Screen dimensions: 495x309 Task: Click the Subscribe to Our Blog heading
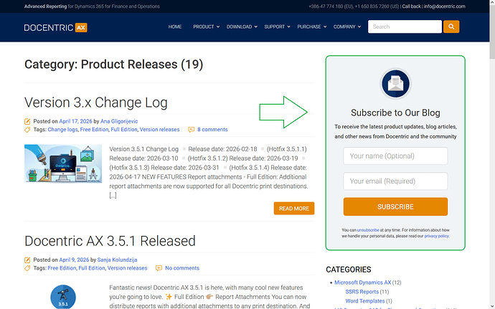click(x=395, y=113)
